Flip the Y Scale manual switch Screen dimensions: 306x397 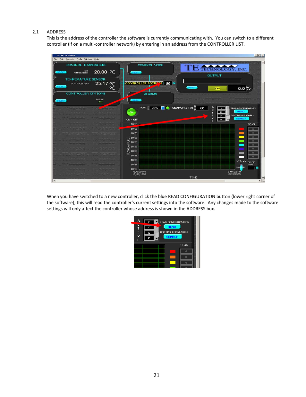point(241,167)
